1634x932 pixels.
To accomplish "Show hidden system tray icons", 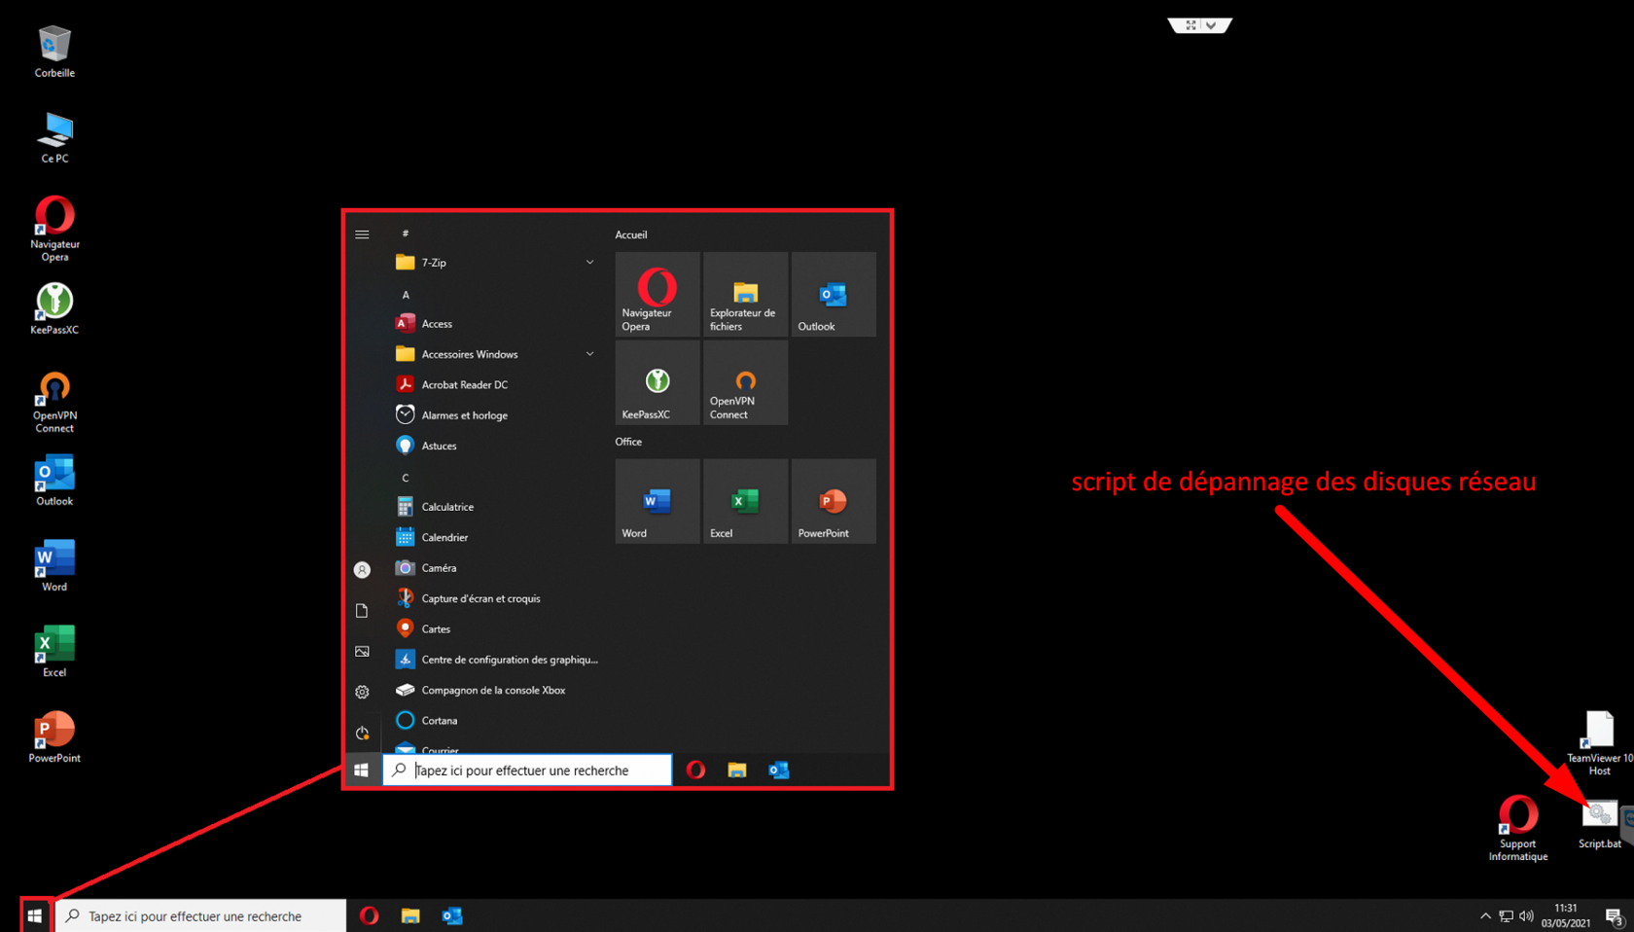I will point(1485,915).
